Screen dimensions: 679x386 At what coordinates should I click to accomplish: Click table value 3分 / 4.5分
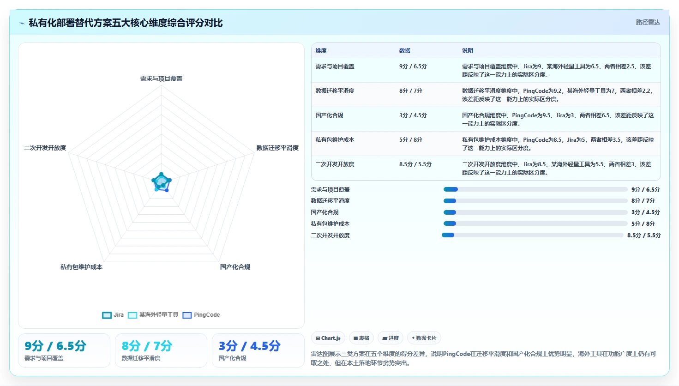pos(413,115)
